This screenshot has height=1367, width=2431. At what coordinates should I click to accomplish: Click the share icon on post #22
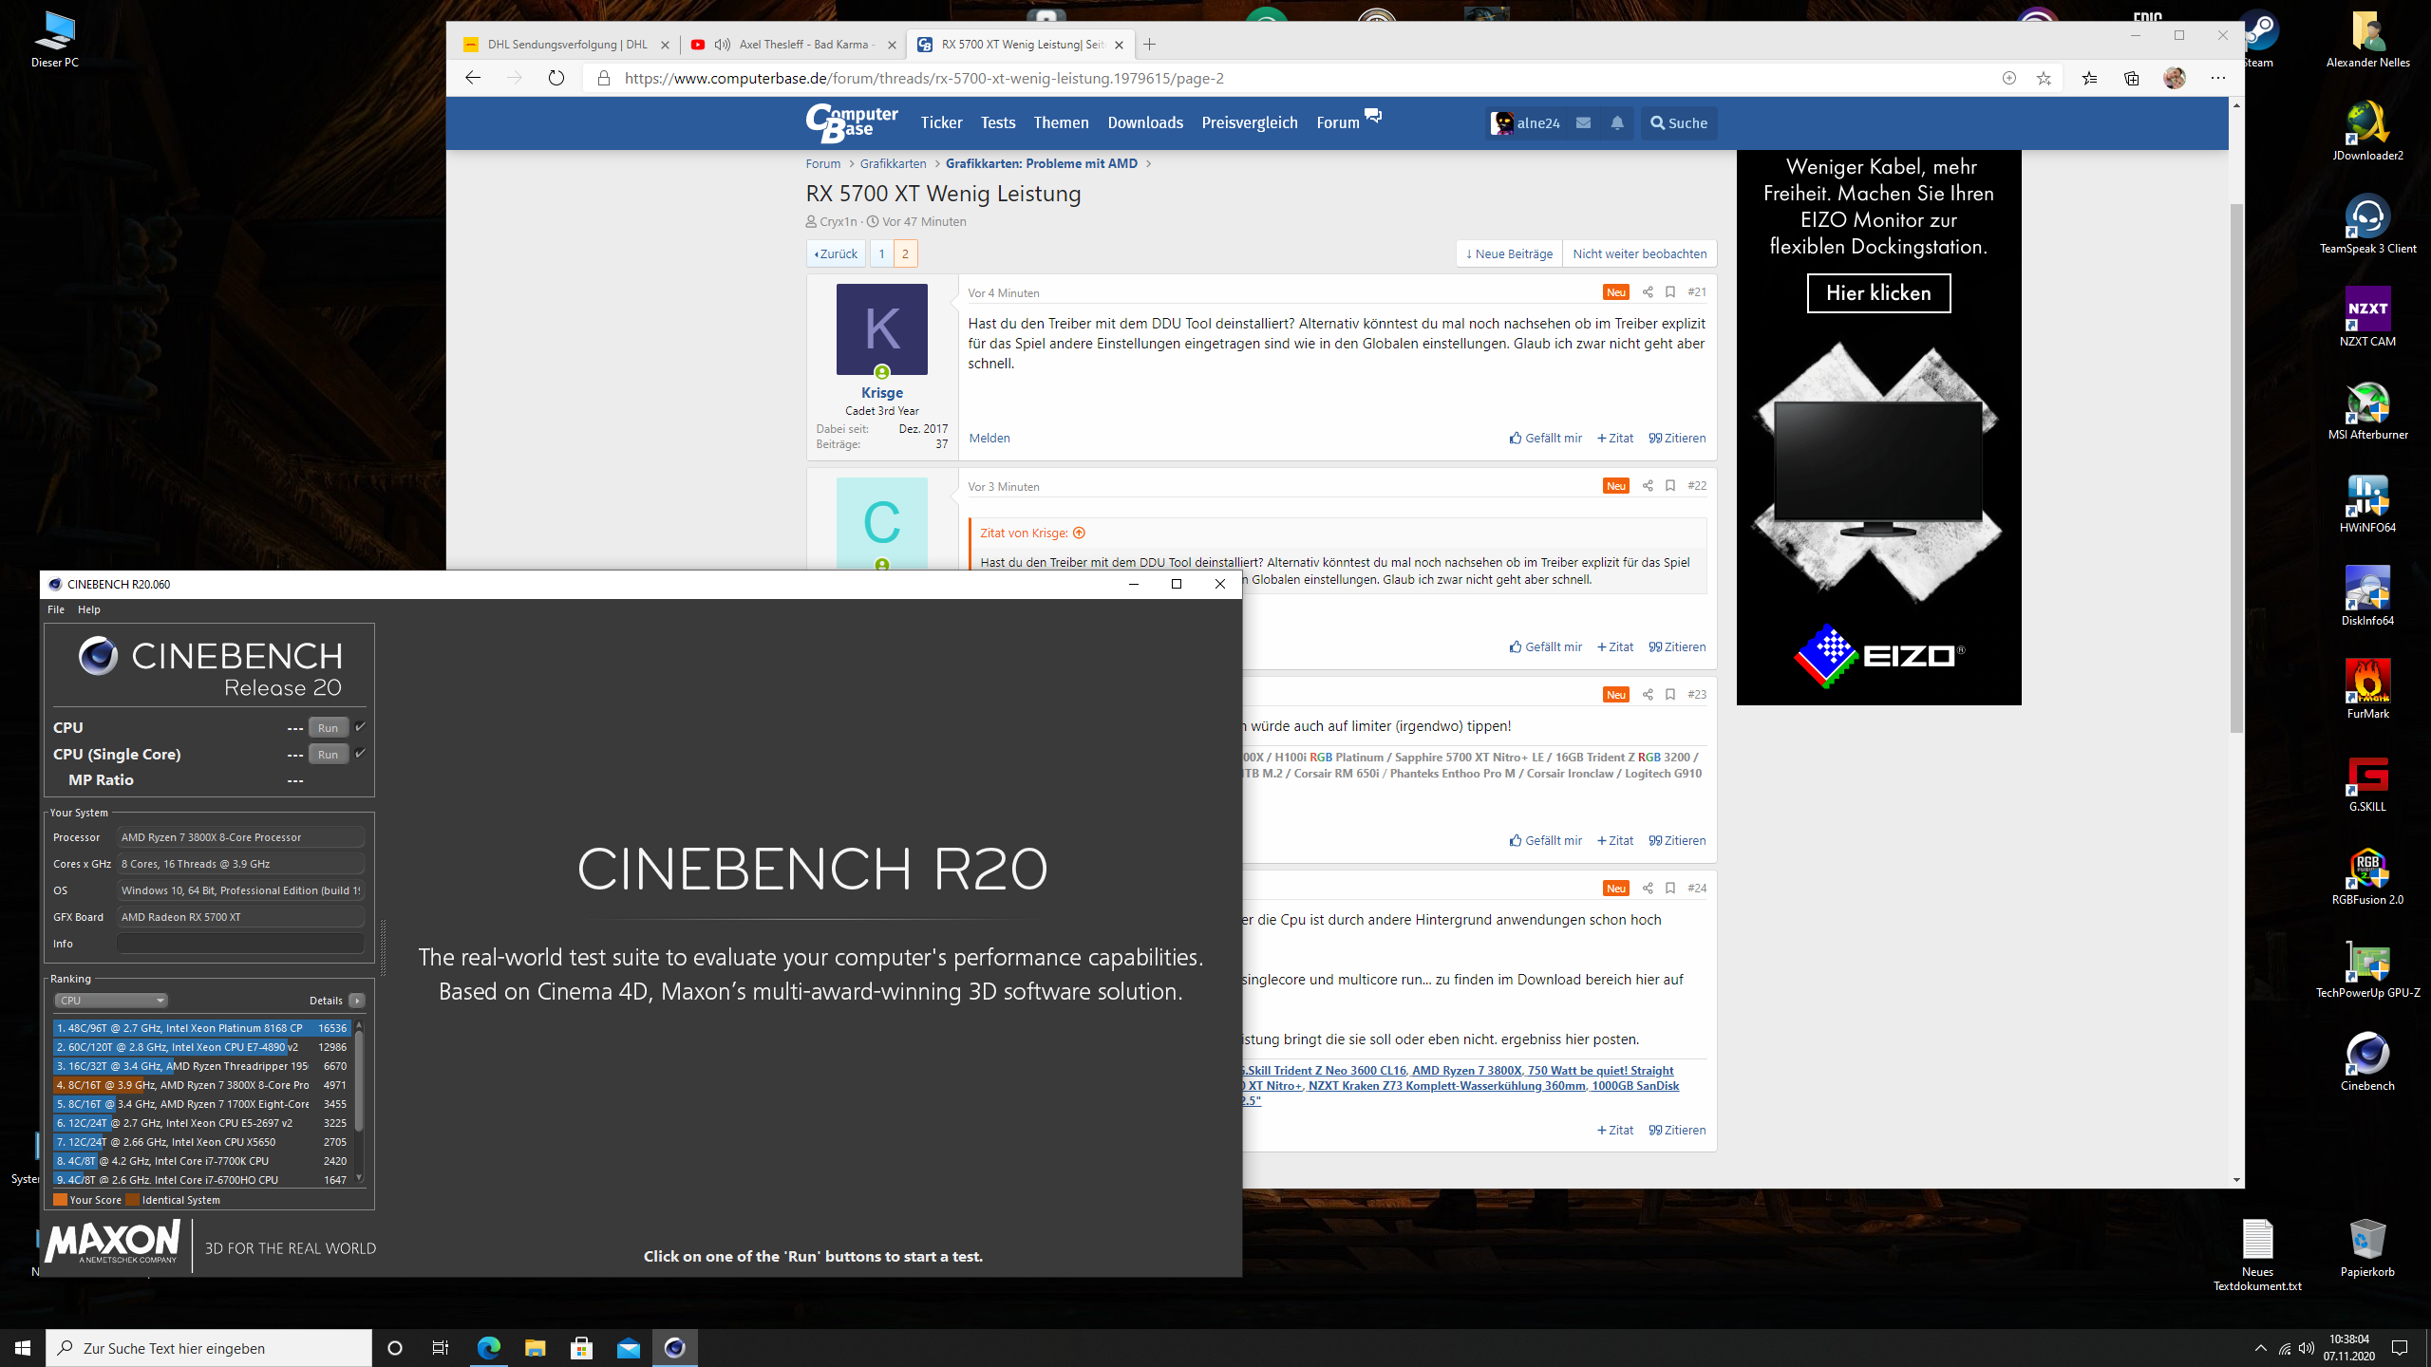(1648, 486)
